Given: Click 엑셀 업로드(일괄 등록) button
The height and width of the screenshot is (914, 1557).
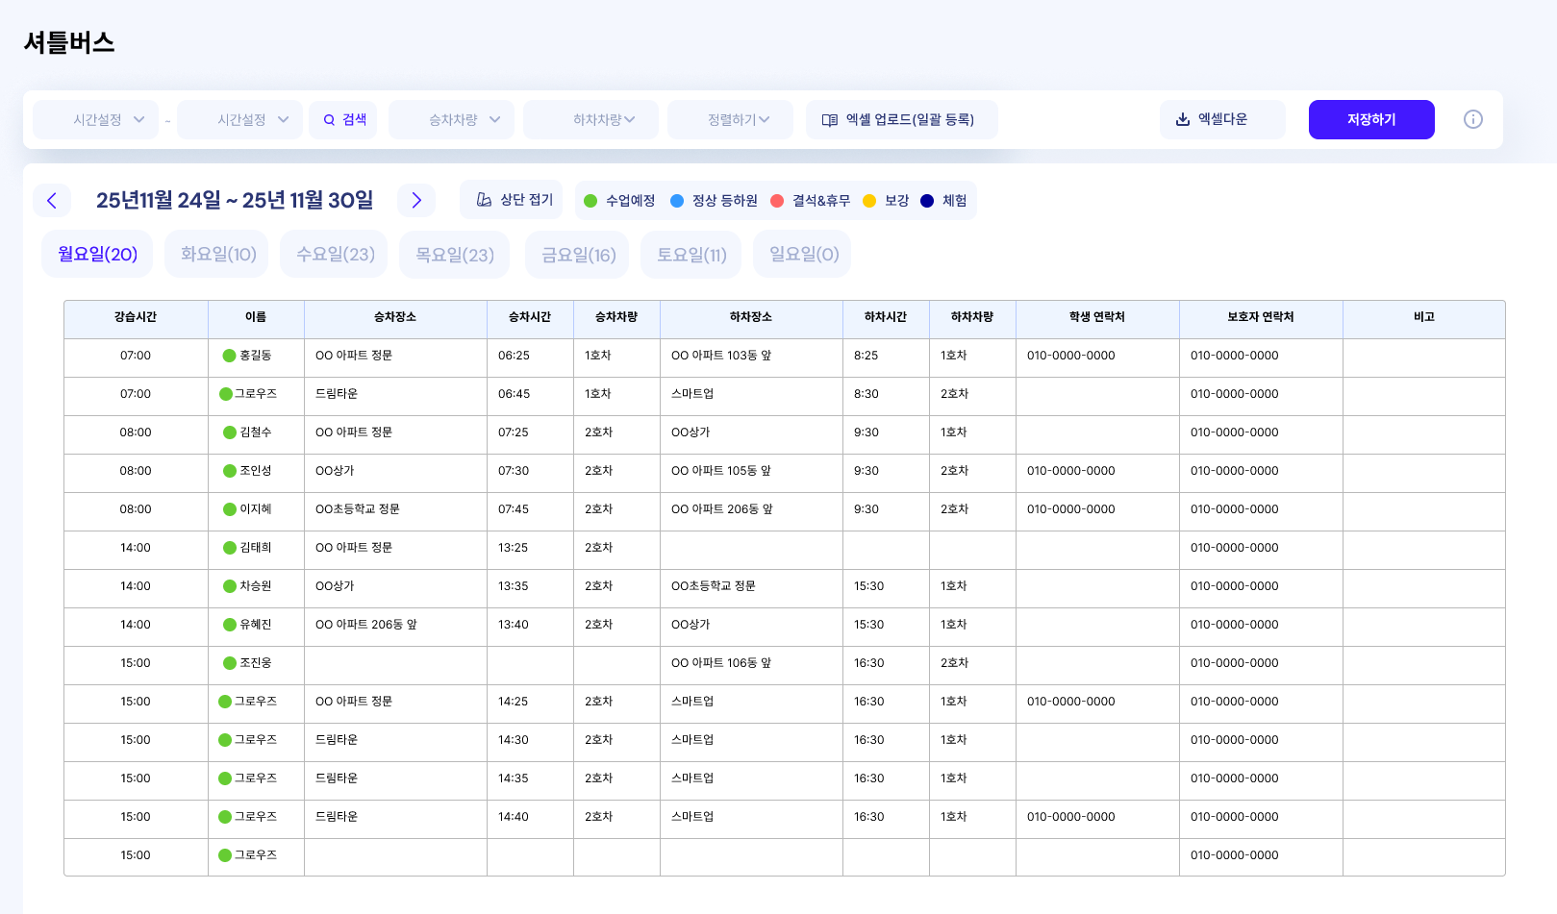Looking at the screenshot, I should [901, 119].
